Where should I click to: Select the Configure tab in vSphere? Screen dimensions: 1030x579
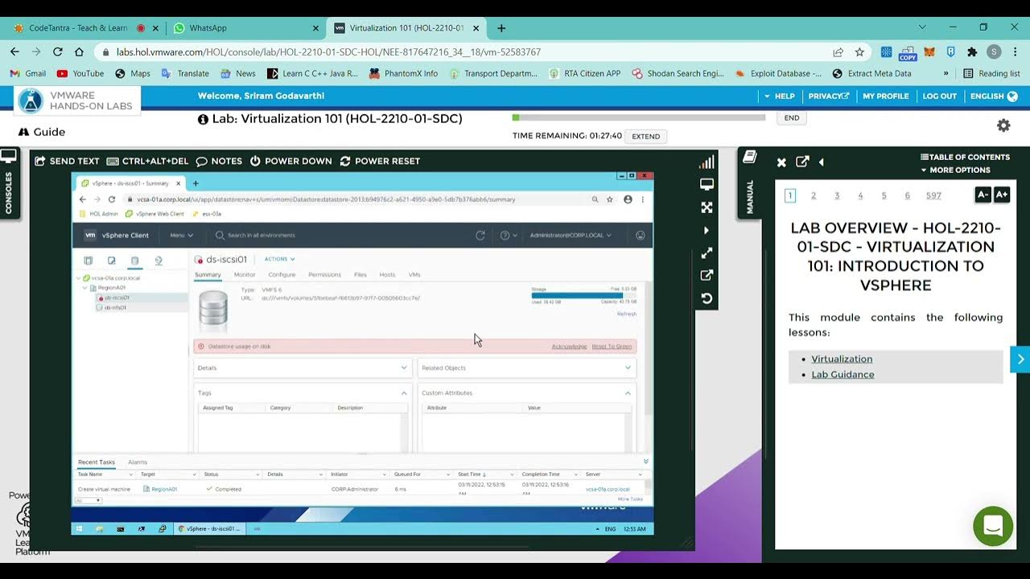(282, 275)
